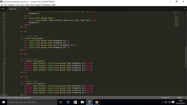Click the br tag on line 76
187x105 pixels.
coord(23,54)
